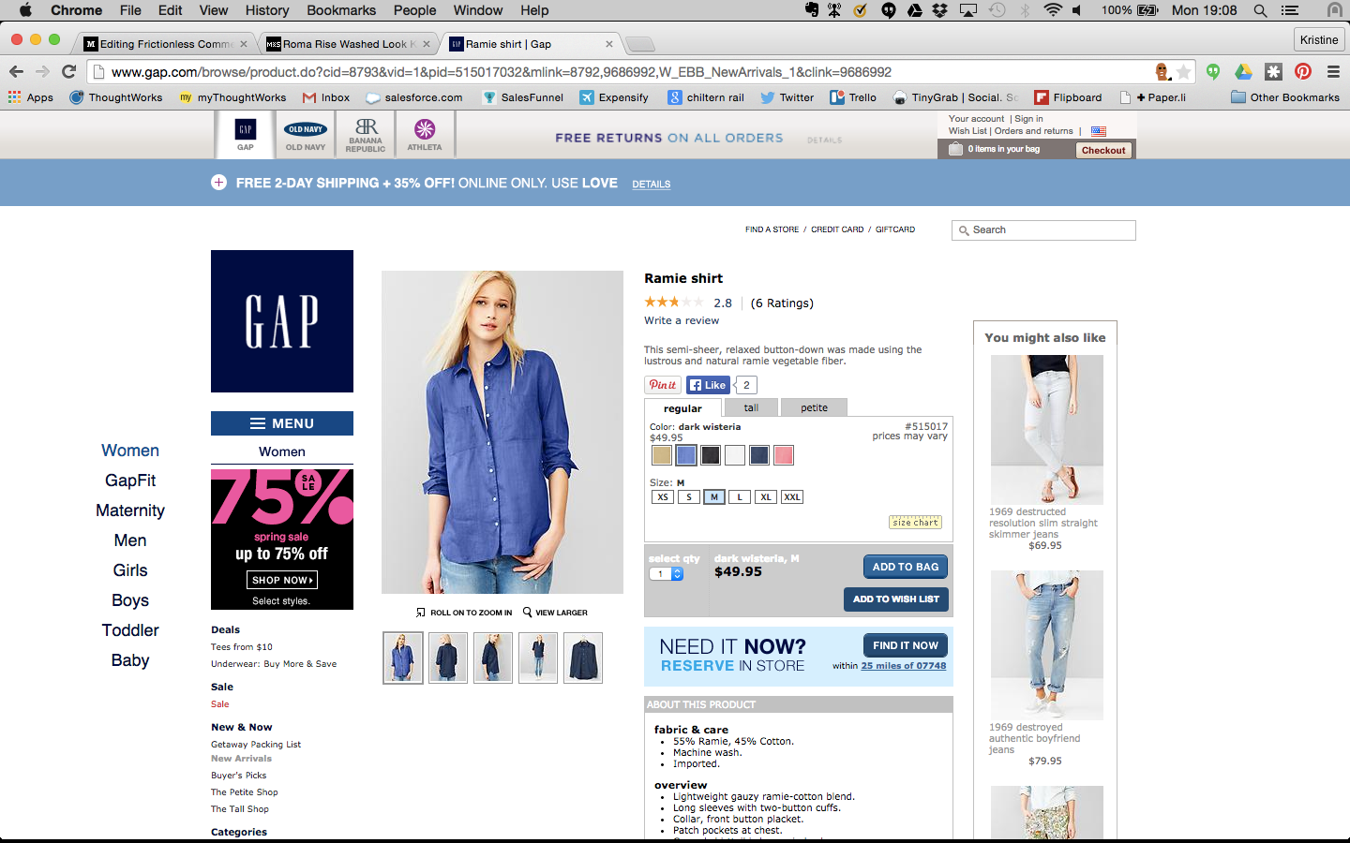Select the regular fit tab
Viewport: 1350px width, 843px height.
682,408
